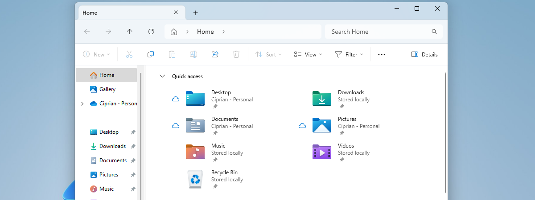Select Pictures in navigation pane

point(107,175)
